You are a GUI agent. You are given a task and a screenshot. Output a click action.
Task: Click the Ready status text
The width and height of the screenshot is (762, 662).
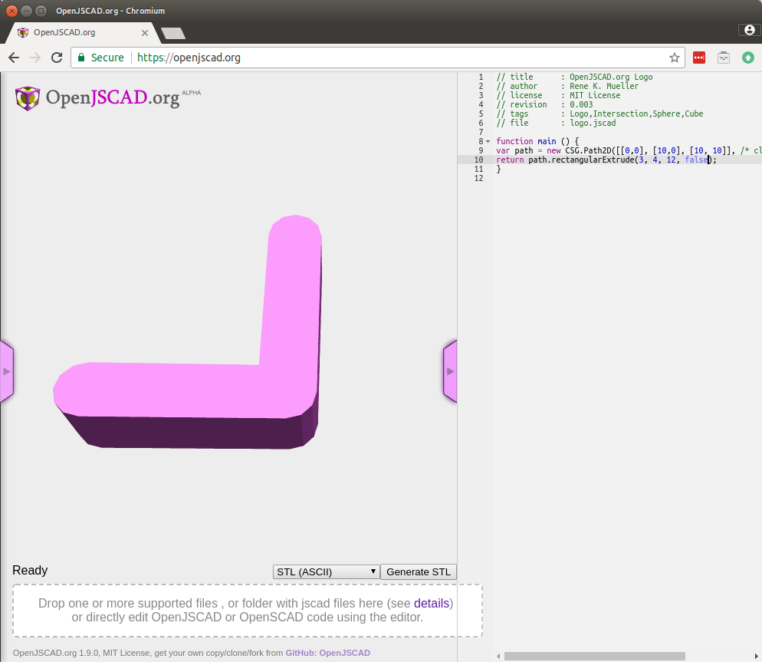30,570
